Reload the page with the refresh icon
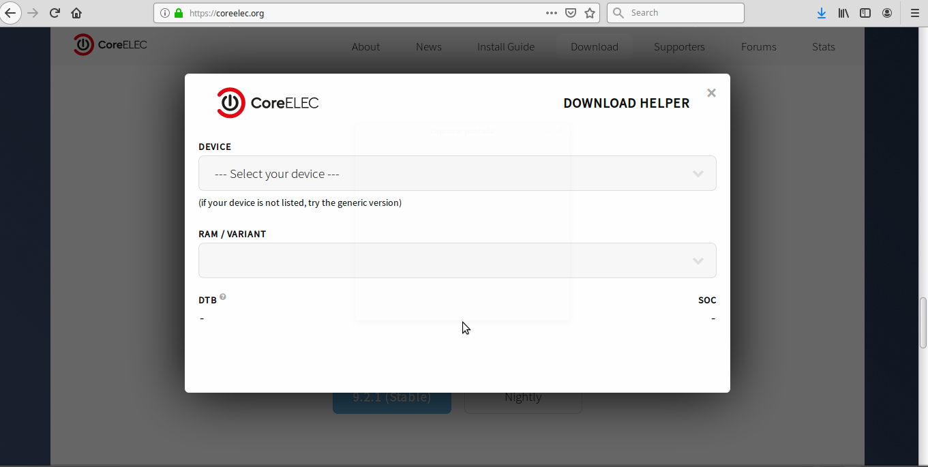 point(55,13)
